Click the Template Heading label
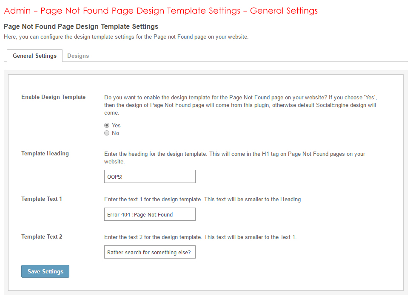The height and width of the screenshot is (301, 413). [x=45, y=153]
